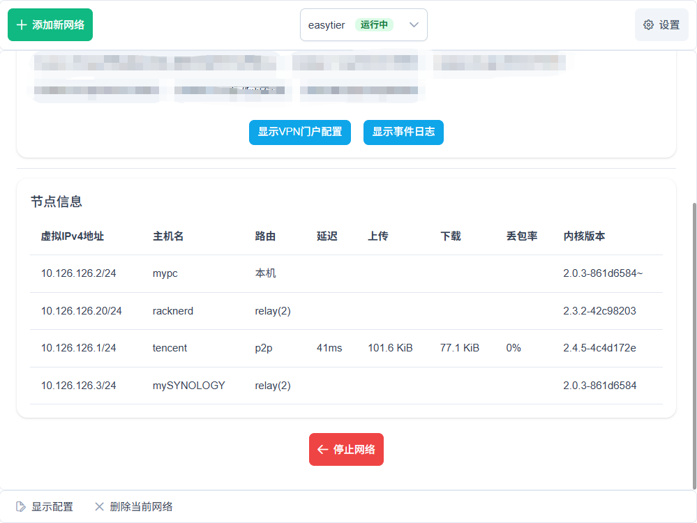This screenshot has width=697, height=523.
Task: Expand the easytier network dropdown chevron
Action: pyautogui.click(x=414, y=25)
